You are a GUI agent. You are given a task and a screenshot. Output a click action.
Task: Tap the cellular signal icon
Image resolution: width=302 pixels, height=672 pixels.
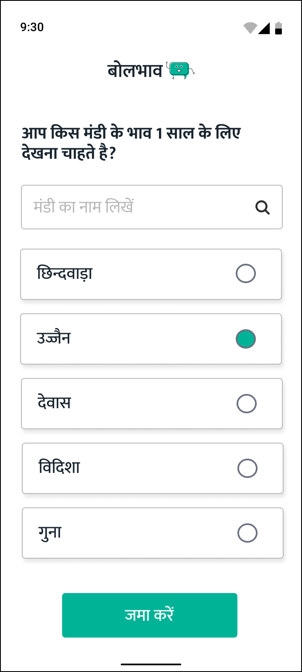point(264,28)
